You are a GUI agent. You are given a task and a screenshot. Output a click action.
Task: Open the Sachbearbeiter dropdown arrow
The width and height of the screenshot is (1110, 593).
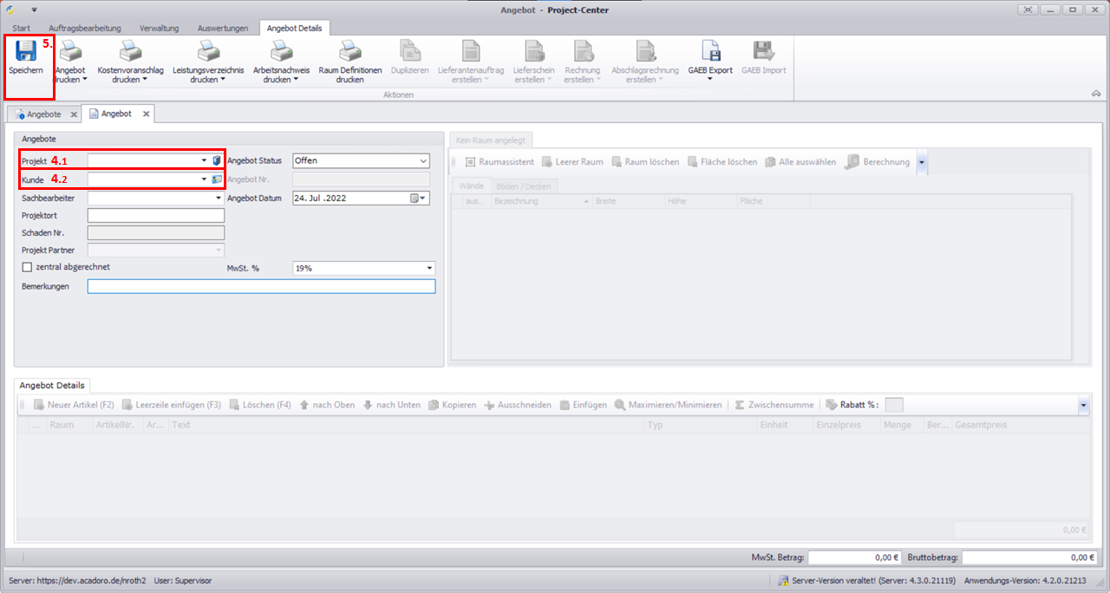219,199
